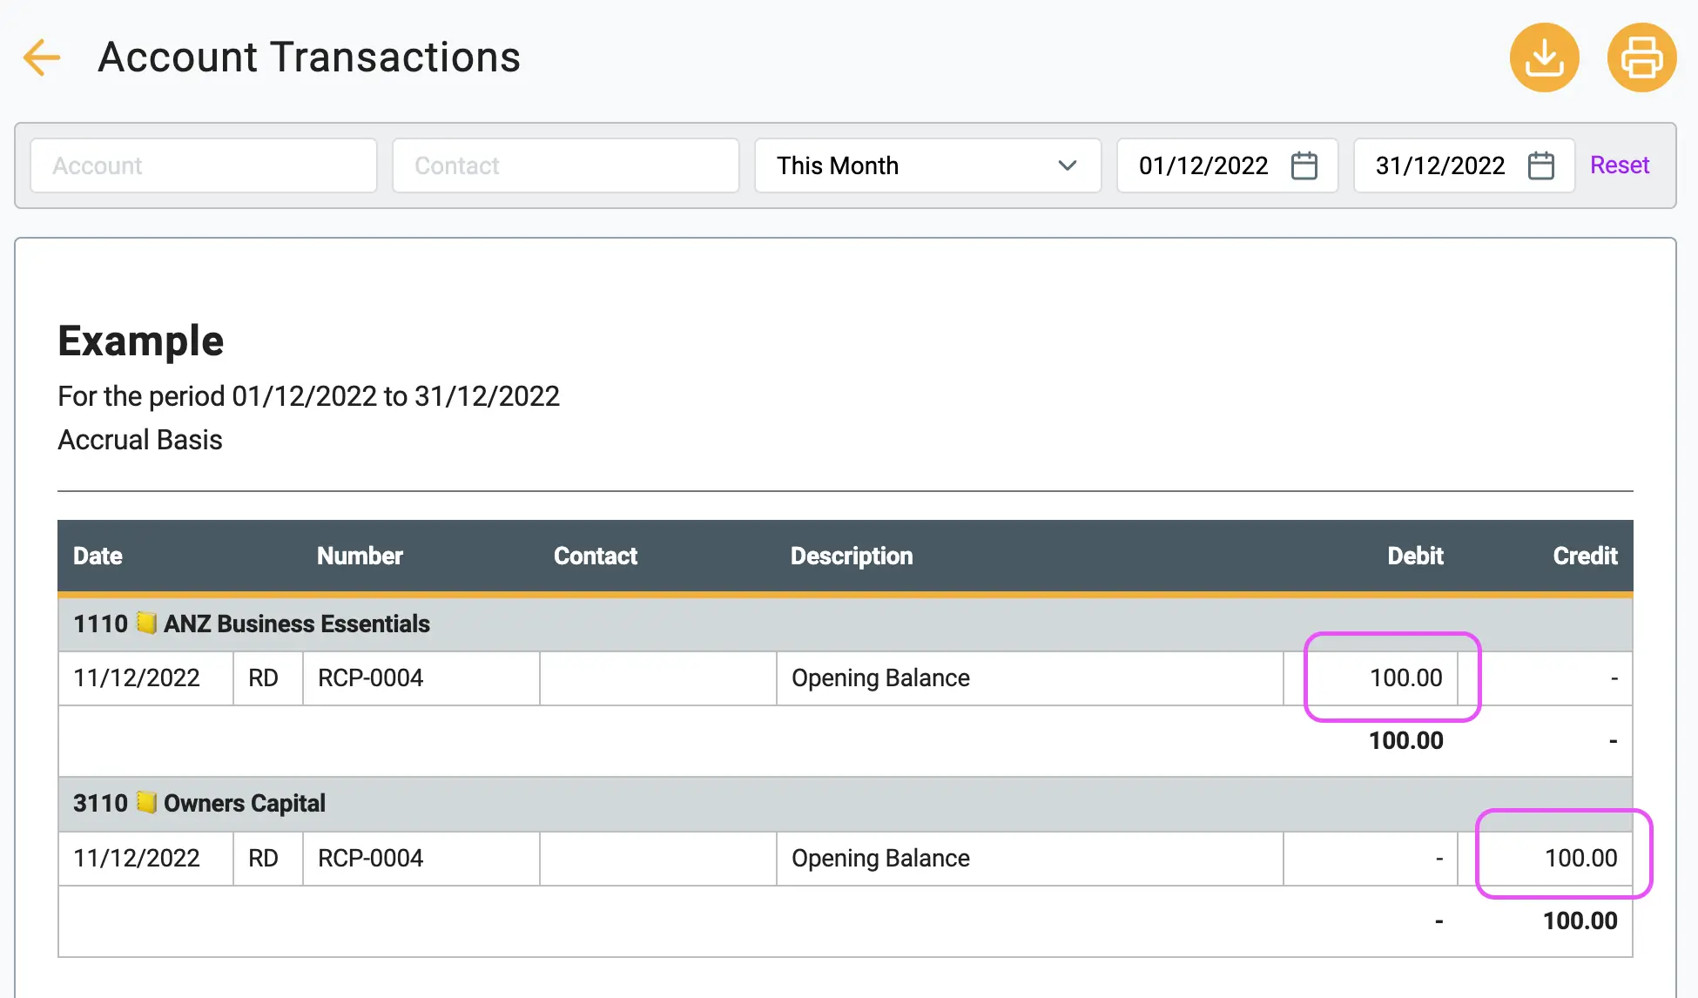Viewport: 1698px width, 998px height.
Task: Open calendar for end date 31/12/2022
Action: tap(1540, 165)
